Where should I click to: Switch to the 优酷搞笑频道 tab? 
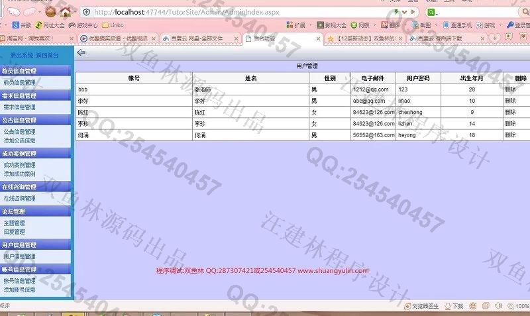click(118, 38)
